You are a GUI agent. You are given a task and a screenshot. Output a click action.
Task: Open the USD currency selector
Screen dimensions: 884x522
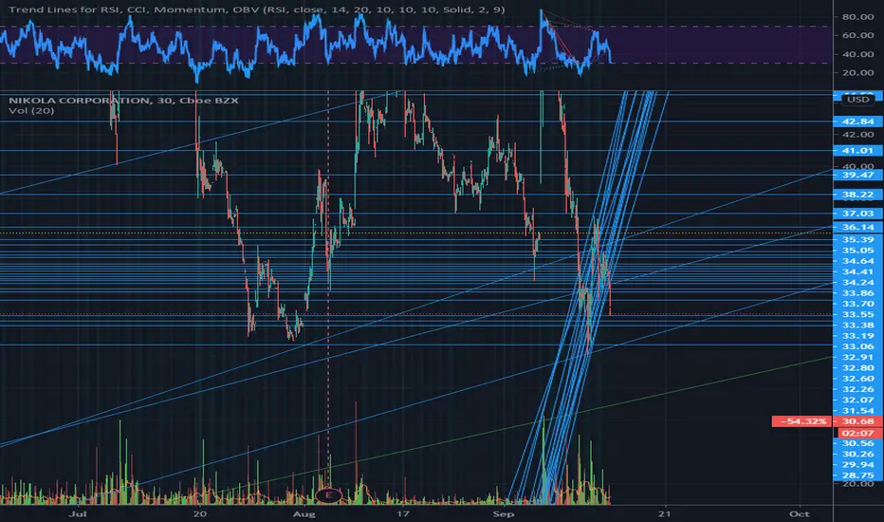coord(858,100)
